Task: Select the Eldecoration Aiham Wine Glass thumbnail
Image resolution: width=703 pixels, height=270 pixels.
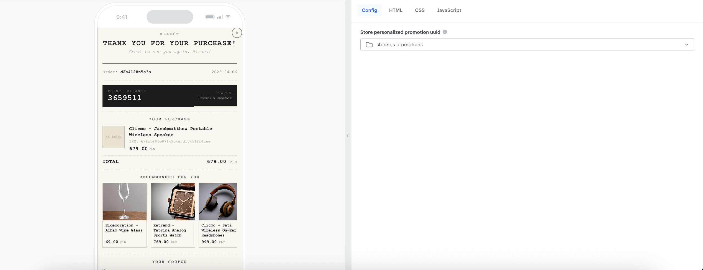Action: point(124,202)
